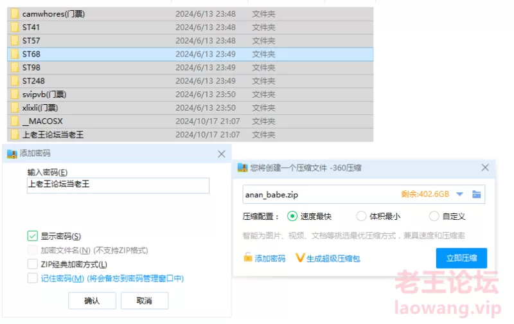This screenshot has height=324, width=514.
Task: Click the ST68 folder icon
Action: 15,54
